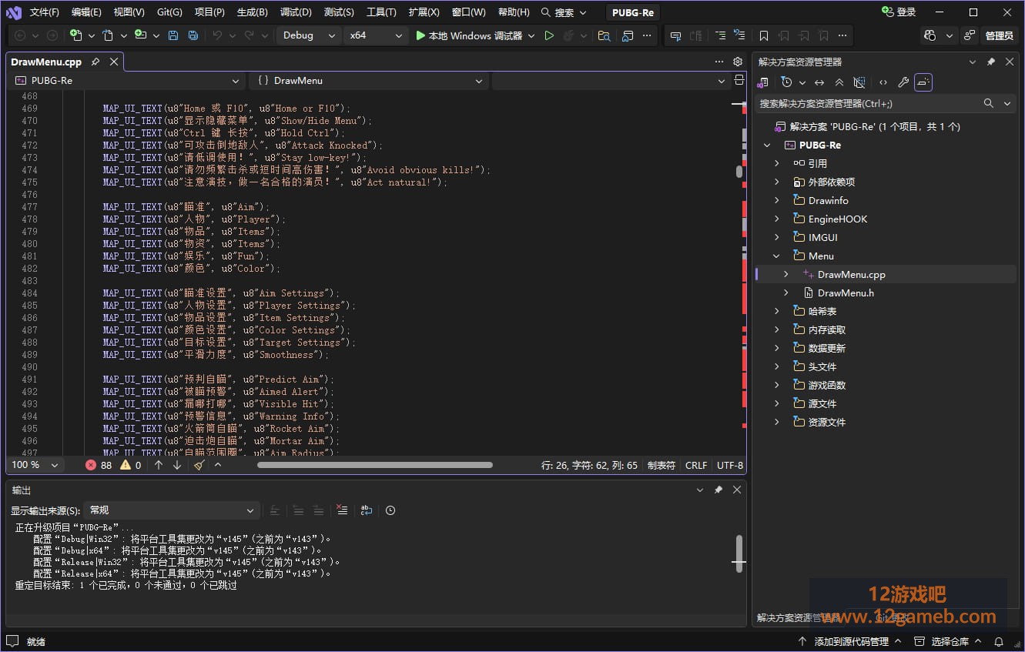Save the current file with the single-disk icon

point(173,35)
